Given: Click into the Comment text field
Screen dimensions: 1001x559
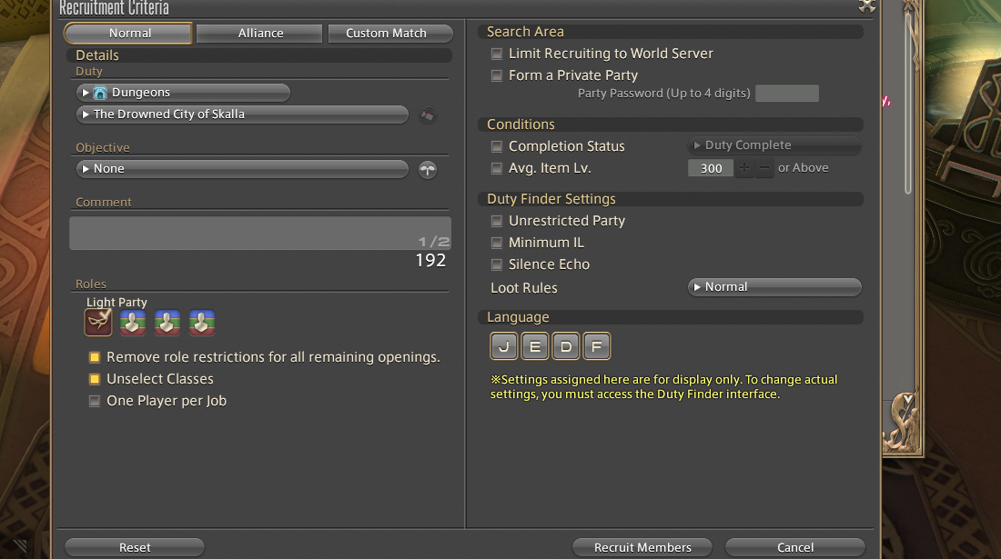Looking at the screenshot, I should (x=259, y=234).
